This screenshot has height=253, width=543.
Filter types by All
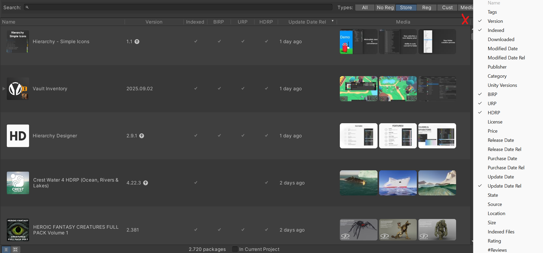pyautogui.click(x=365, y=8)
